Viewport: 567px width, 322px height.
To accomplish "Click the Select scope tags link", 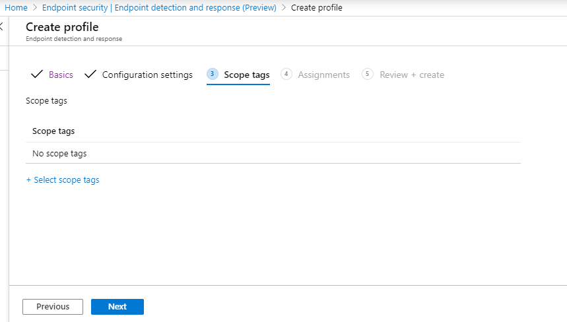I will (63, 180).
